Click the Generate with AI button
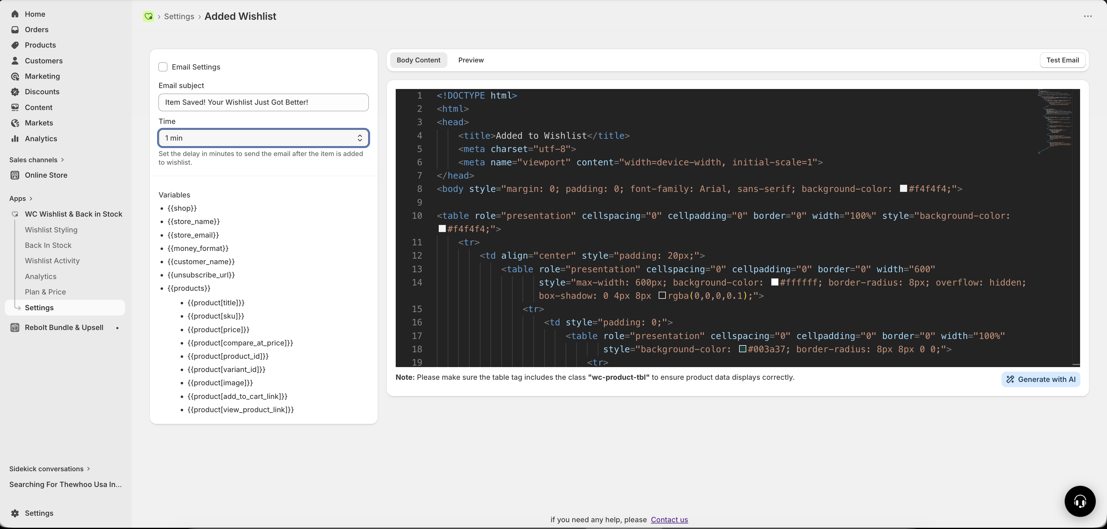The height and width of the screenshot is (529, 1107). (x=1040, y=379)
